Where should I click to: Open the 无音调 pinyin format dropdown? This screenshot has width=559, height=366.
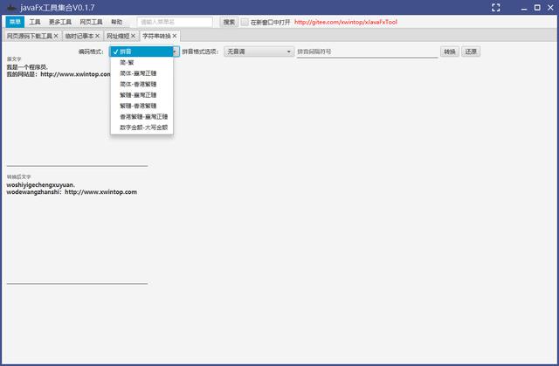(259, 52)
